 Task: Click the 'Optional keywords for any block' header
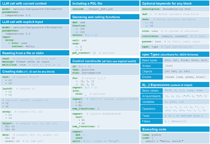pos(168,4)
